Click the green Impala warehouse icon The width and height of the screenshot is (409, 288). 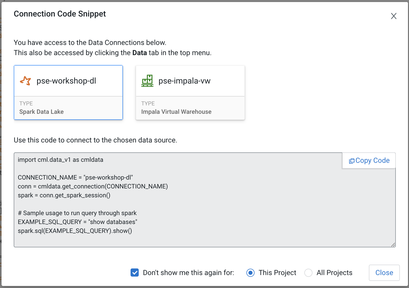tap(147, 81)
